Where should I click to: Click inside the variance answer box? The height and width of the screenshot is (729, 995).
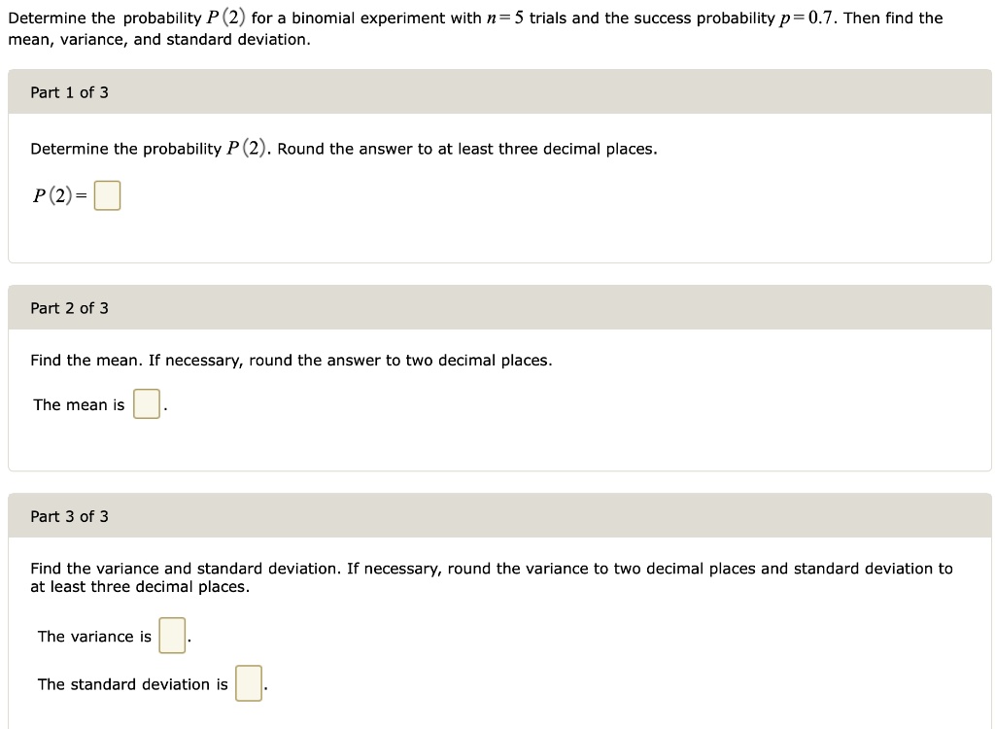pyautogui.click(x=171, y=635)
